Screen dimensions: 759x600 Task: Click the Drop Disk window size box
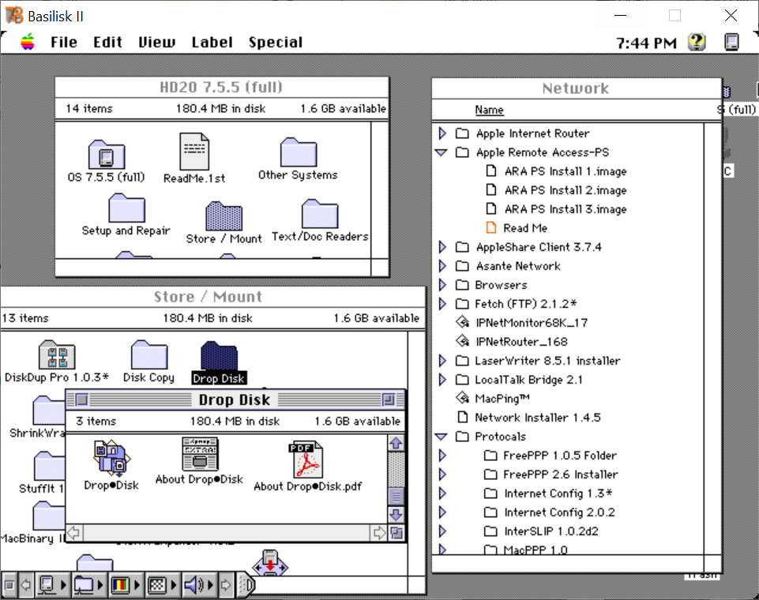(396, 533)
